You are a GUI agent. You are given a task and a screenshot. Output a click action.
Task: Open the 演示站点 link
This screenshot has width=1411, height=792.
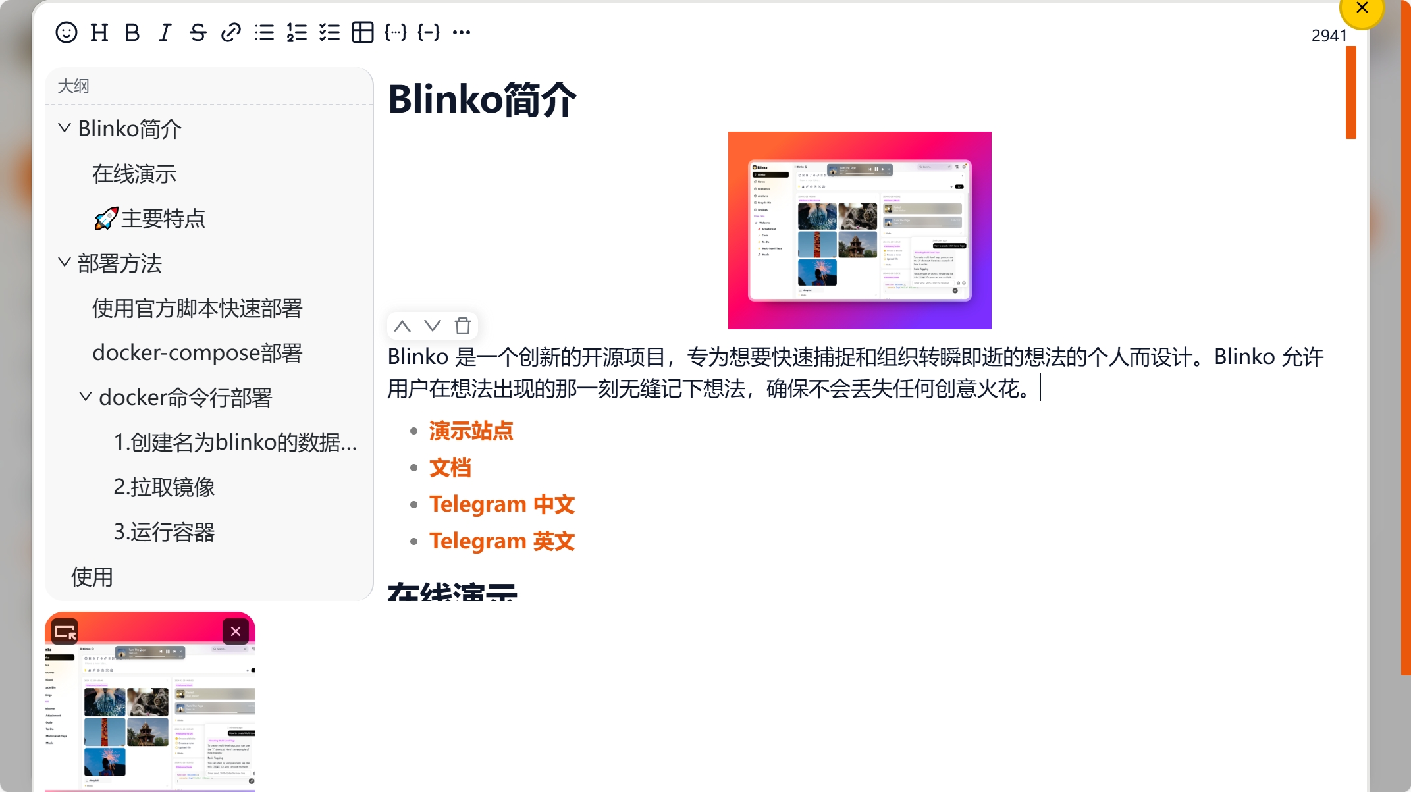tap(471, 431)
